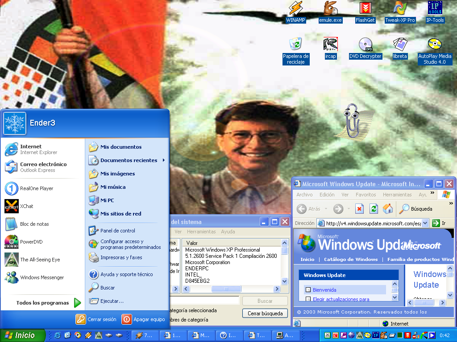Click Winamp lightning quick launch icon

pyautogui.click(x=88, y=335)
